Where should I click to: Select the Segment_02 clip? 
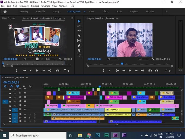pyautogui.click(x=118, y=110)
